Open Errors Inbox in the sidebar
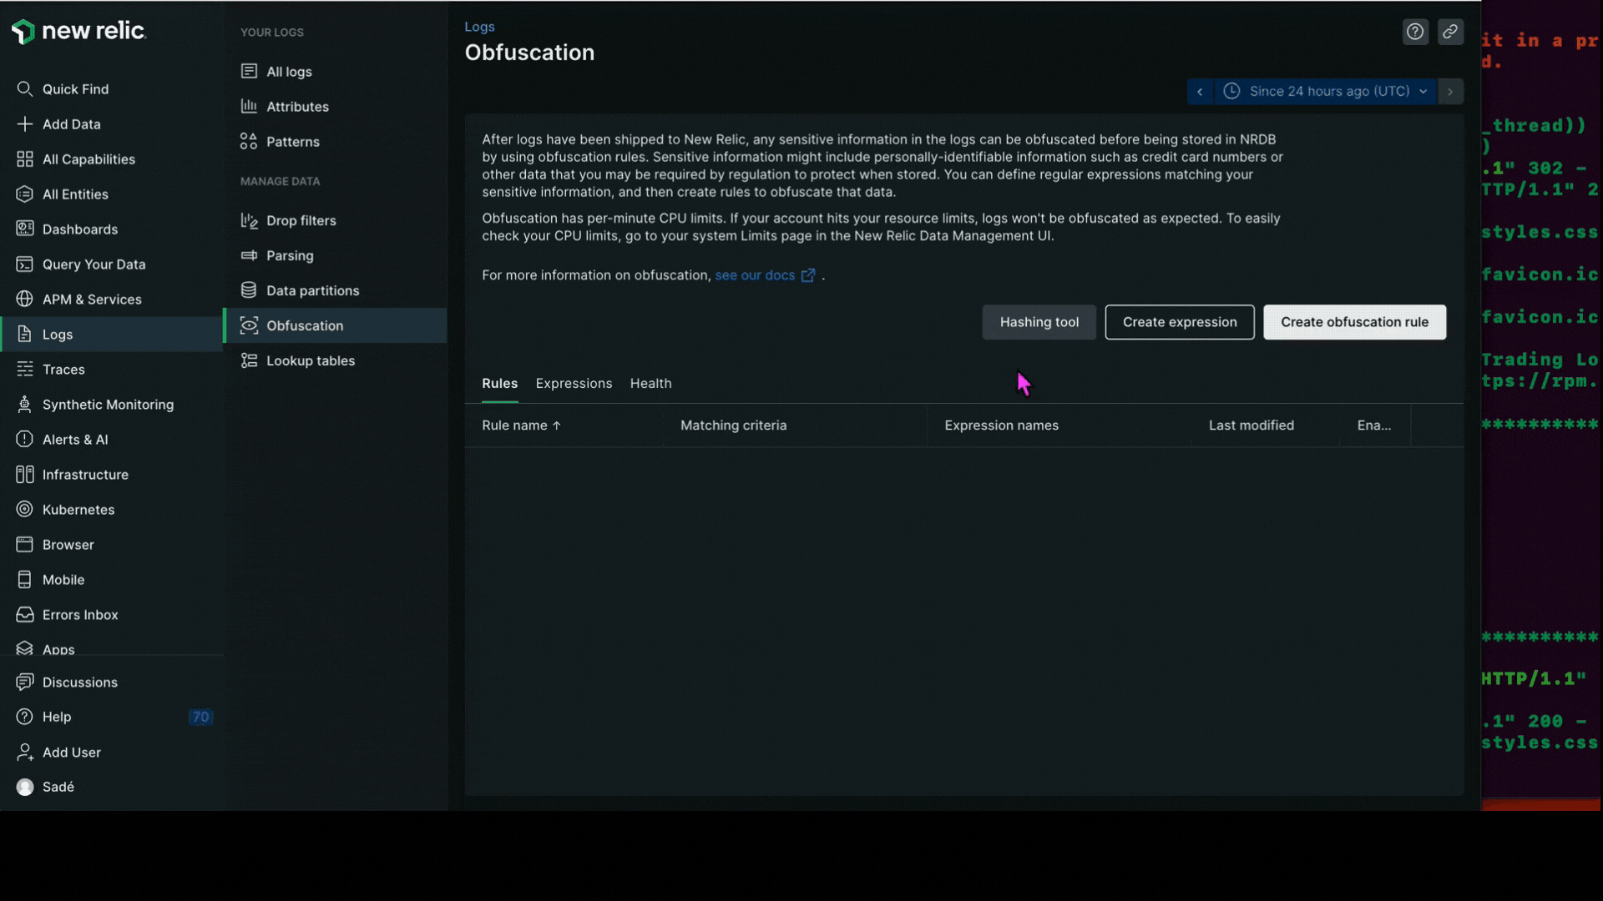 [x=80, y=615]
